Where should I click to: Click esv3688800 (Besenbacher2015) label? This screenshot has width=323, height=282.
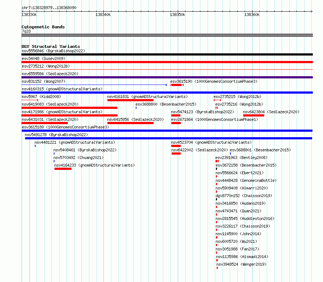click(x=166, y=104)
